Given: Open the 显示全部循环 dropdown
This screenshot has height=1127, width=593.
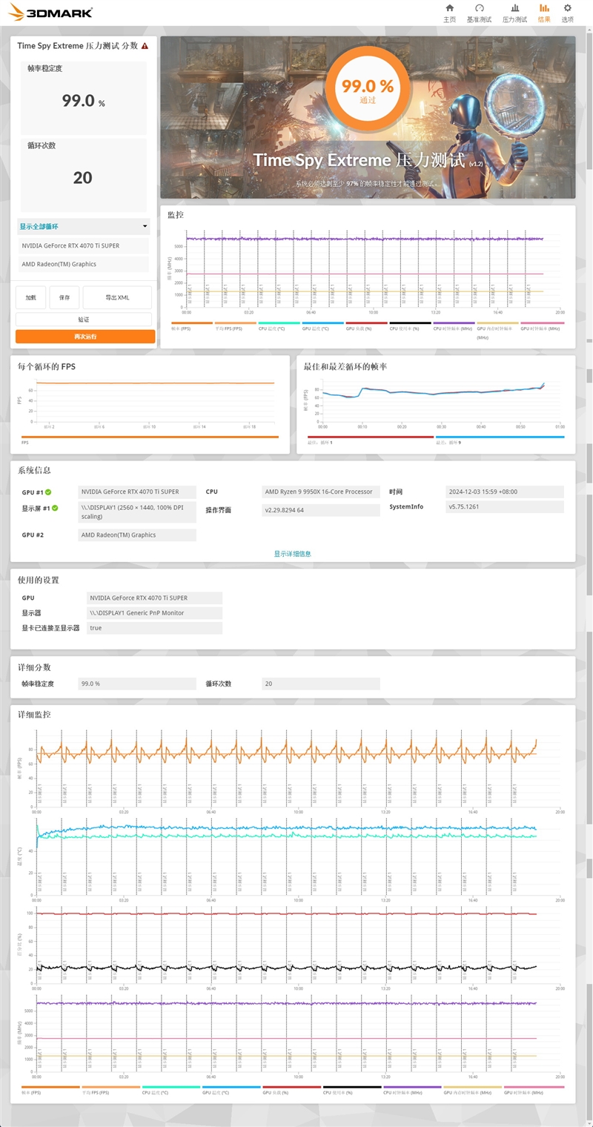Looking at the screenshot, I should 84,226.
